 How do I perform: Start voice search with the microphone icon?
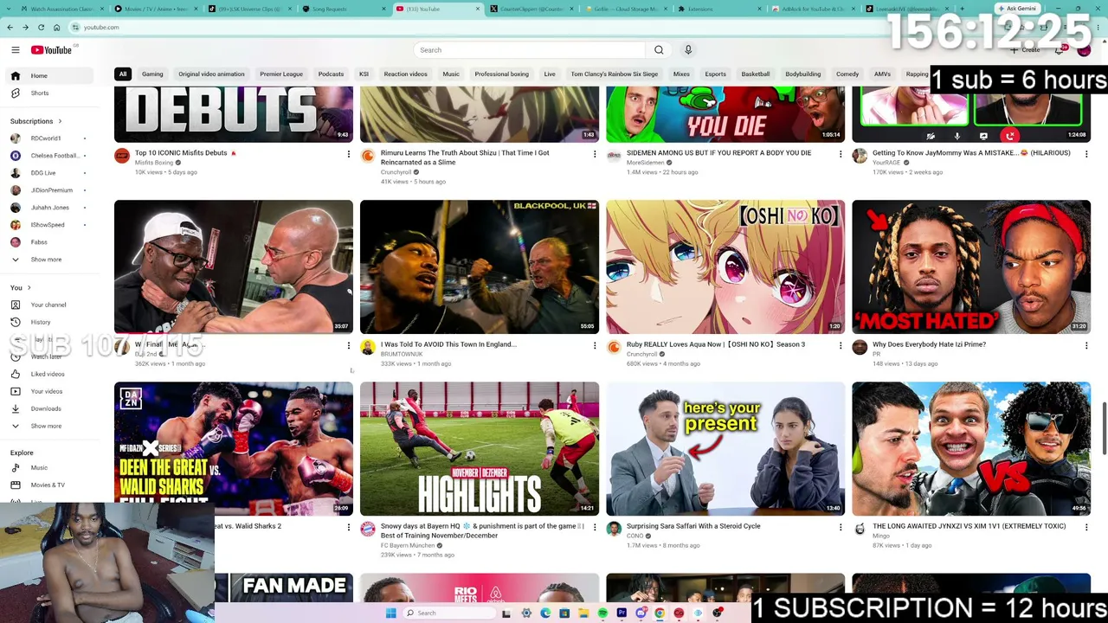(688, 50)
